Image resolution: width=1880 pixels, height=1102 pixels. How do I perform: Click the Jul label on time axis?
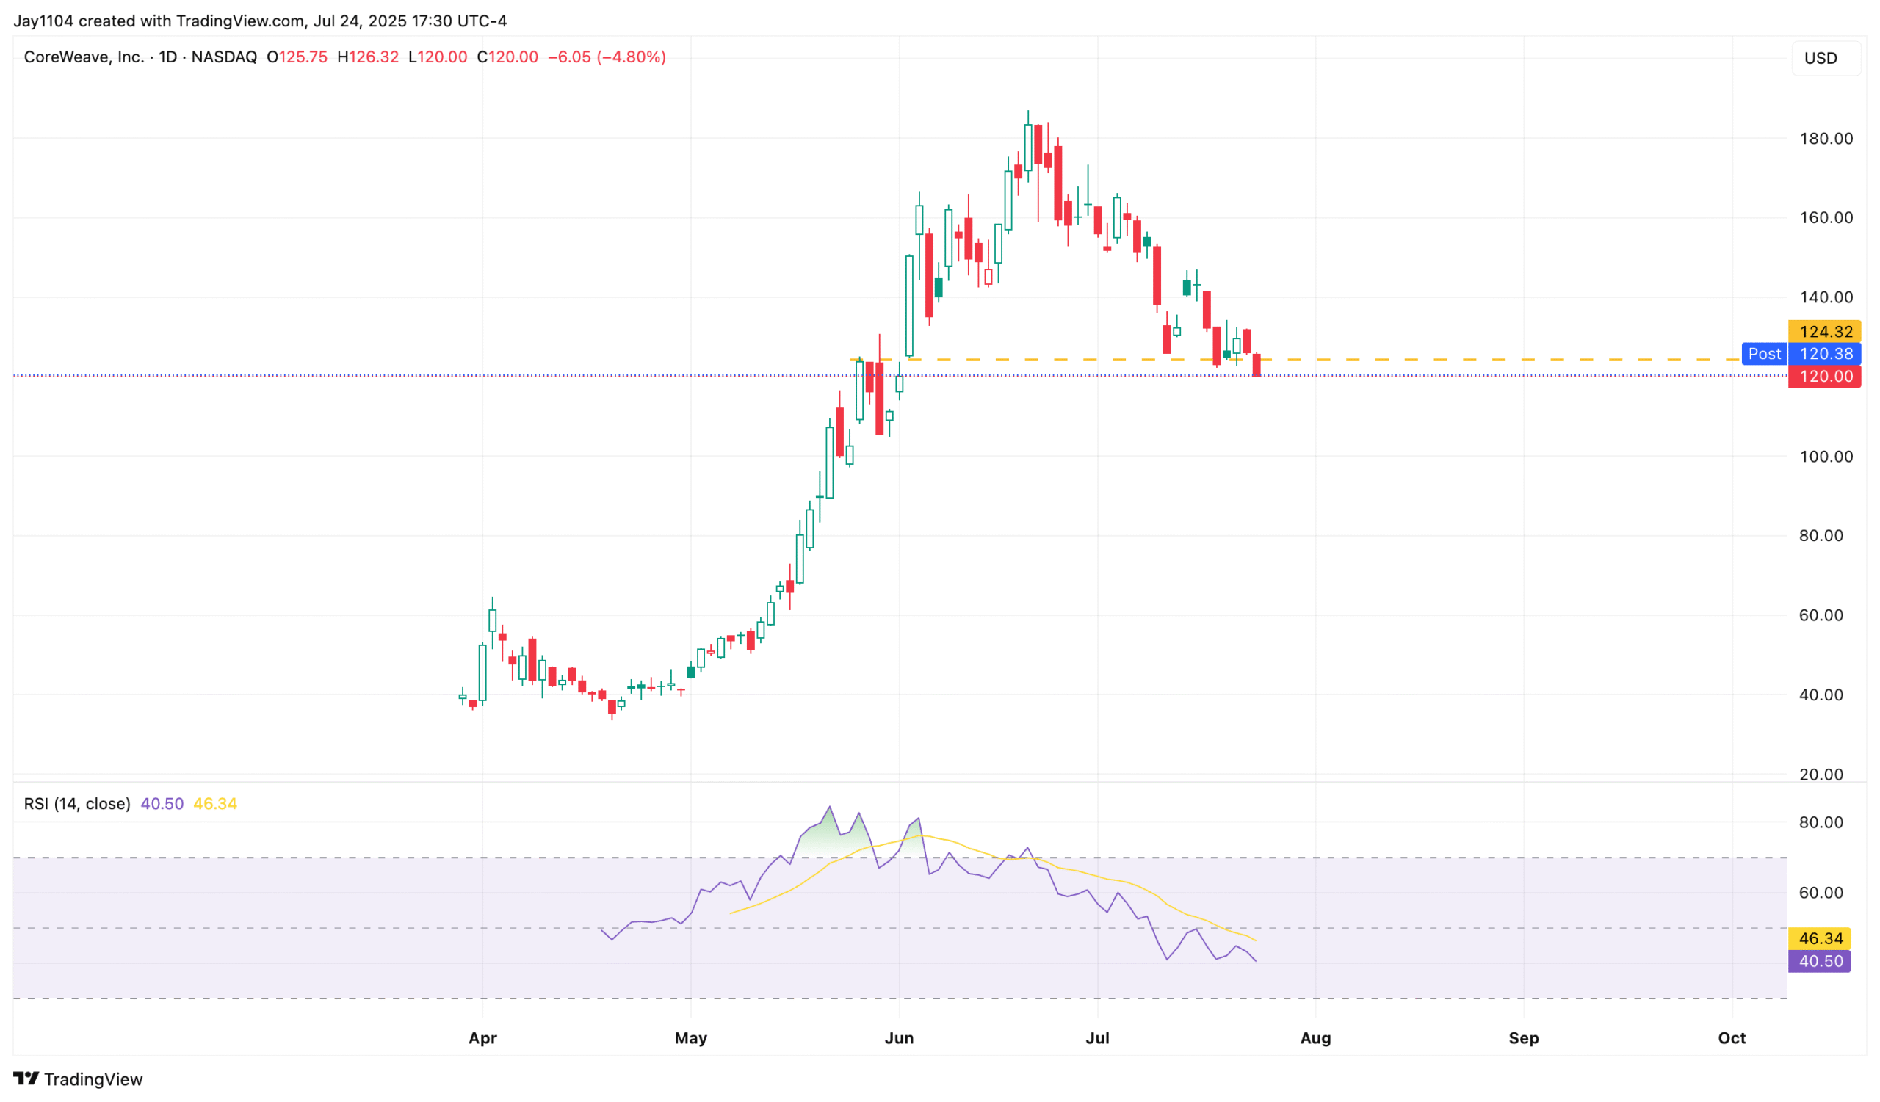(x=1097, y=1038)
